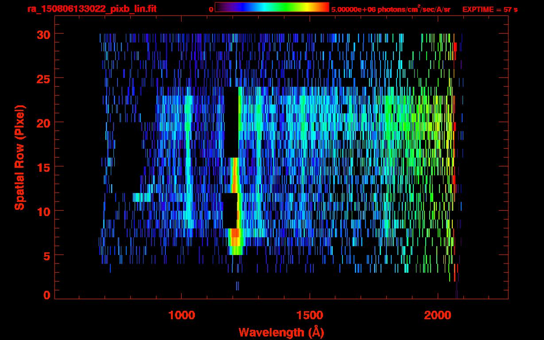Click the y-axis tick label 5
544x340 pixels.
pos(47,255)
